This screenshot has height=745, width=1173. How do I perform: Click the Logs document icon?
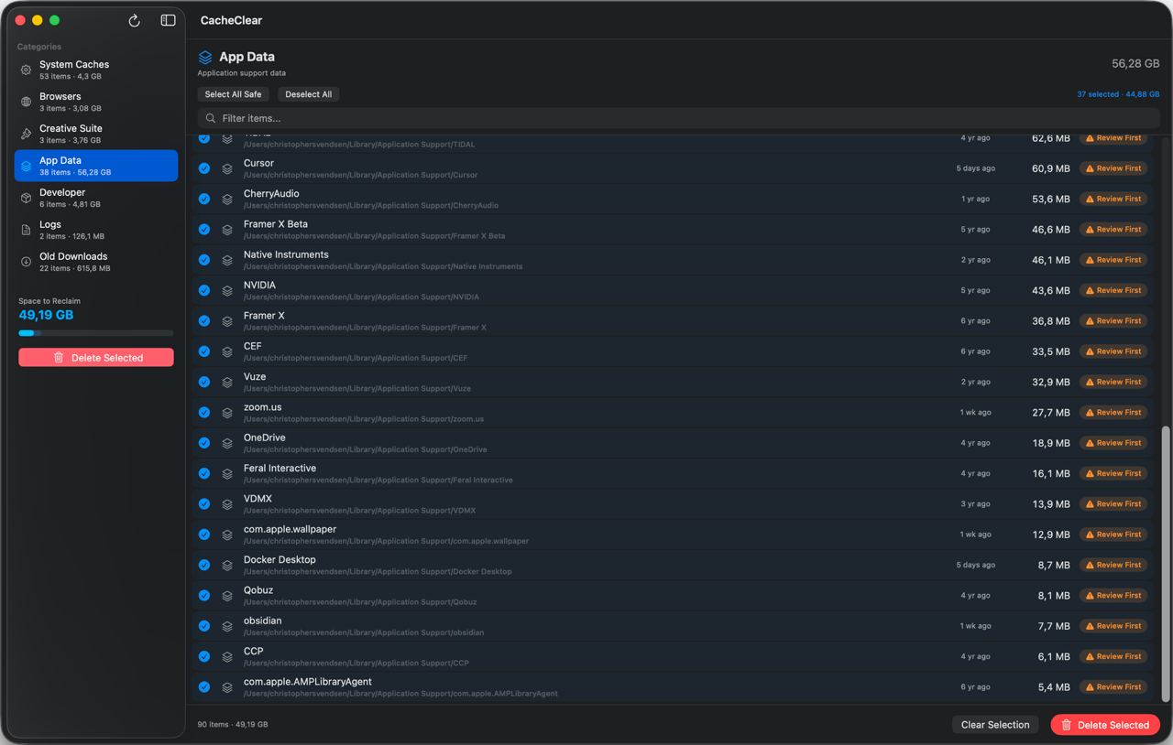pos(26,230)
